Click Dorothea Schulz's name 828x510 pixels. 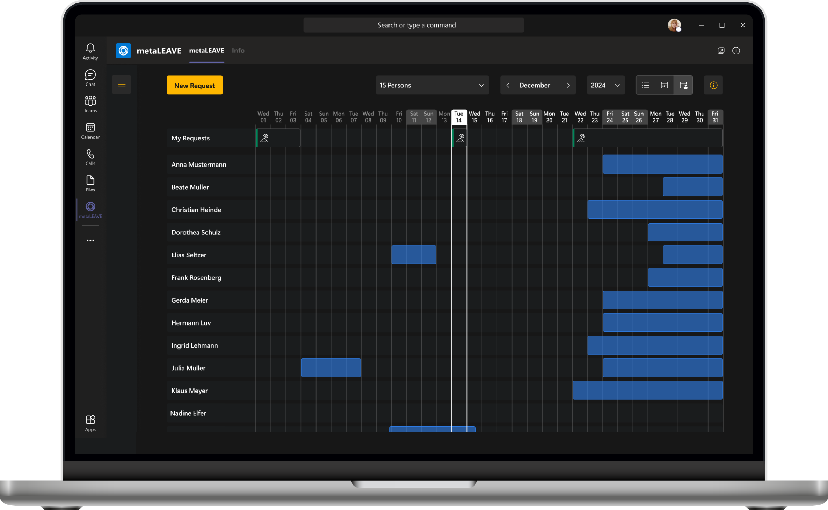coord(196,232)
